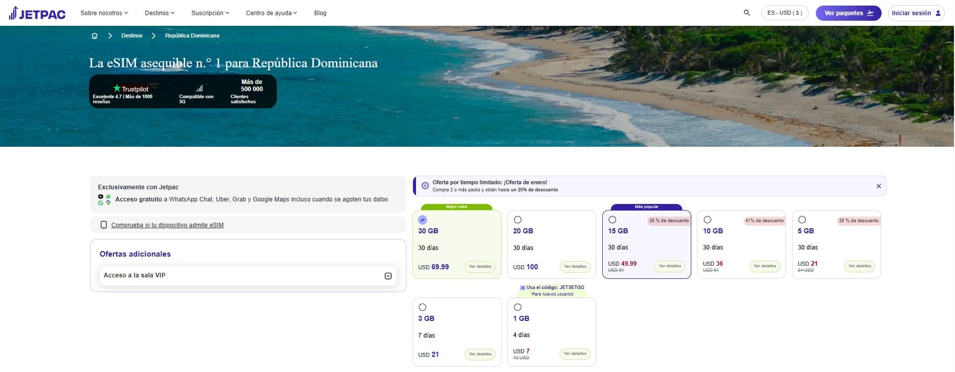955x372 pixels.
Task: Click the Jetpac logo
Action: [37, 13]
